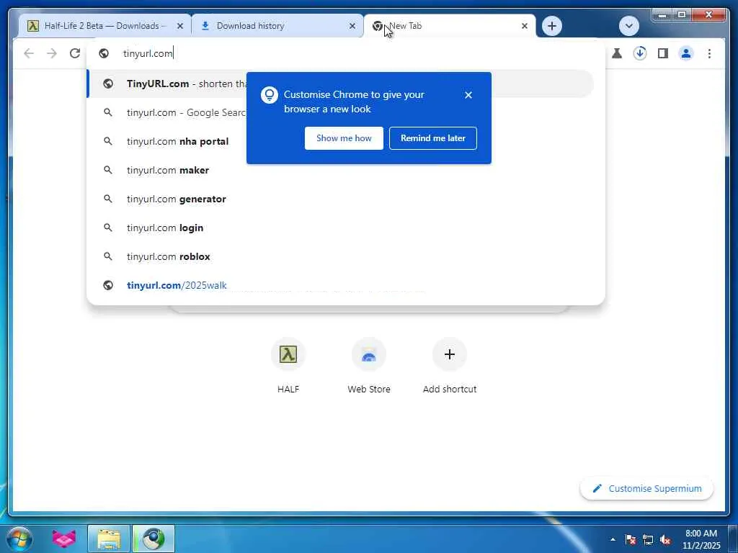This screenshot has width=738, height=553.
Task: Click the lightbulb icon in the promo
Action: [270, 95]
